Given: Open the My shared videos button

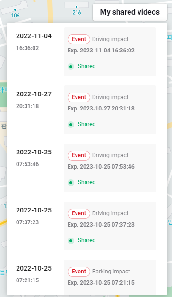Looking at the screenshot, I should point(130,12).
